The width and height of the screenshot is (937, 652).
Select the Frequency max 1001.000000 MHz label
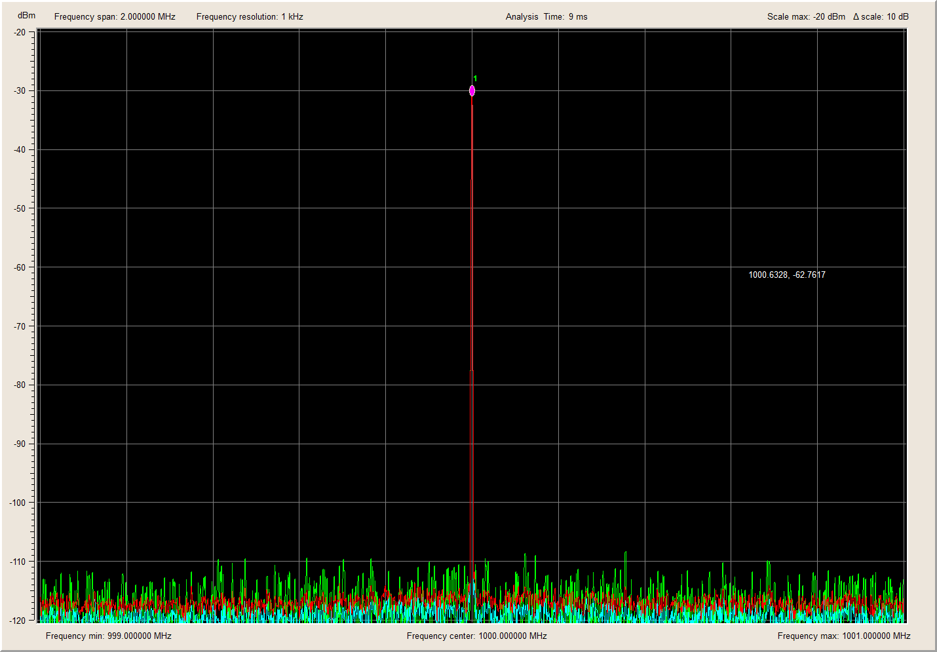point(844,636)
